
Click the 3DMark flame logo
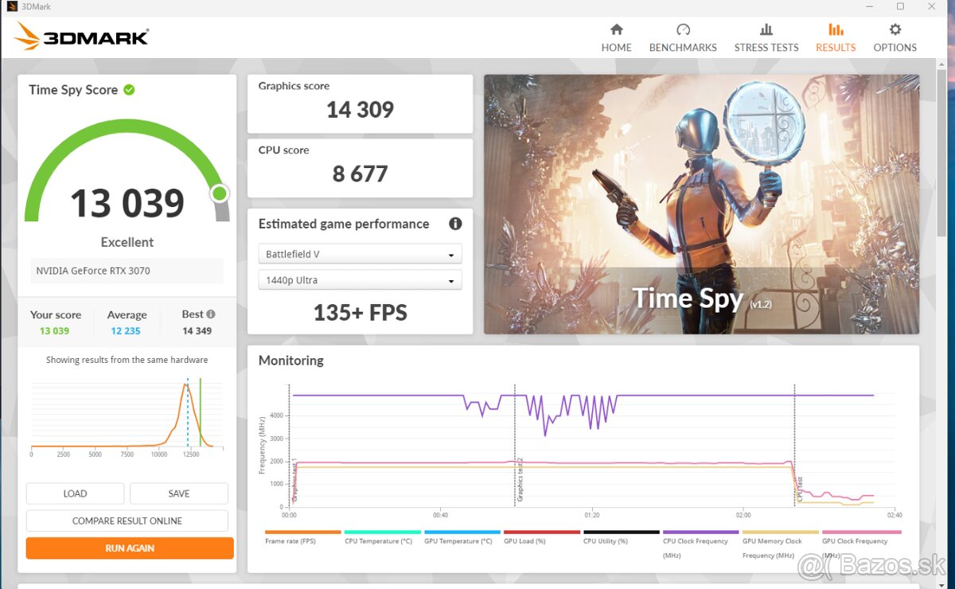[x=29, y=36]
